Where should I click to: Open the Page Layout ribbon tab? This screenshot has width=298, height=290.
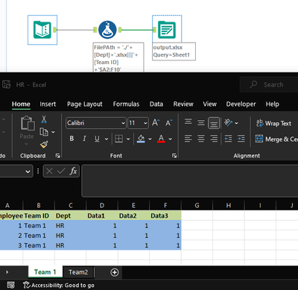85,104
